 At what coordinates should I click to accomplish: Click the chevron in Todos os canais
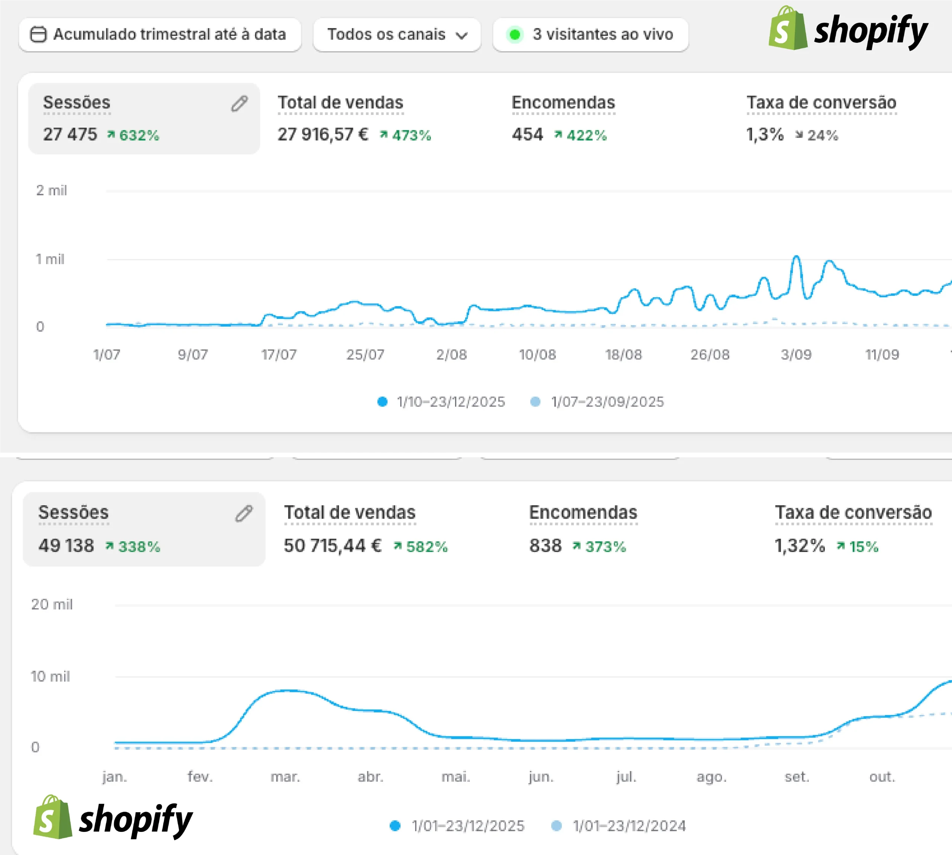[x=462, y=35]
